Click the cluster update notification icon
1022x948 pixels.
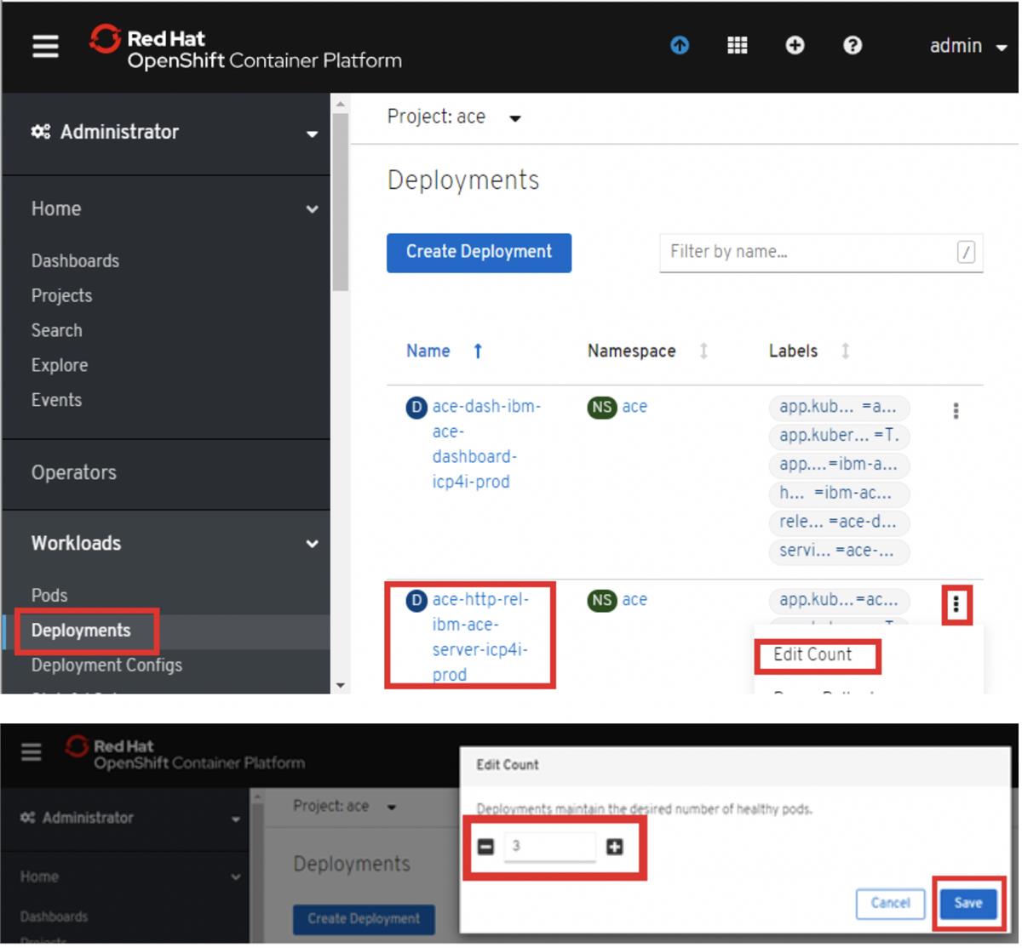tap(679, 46)
